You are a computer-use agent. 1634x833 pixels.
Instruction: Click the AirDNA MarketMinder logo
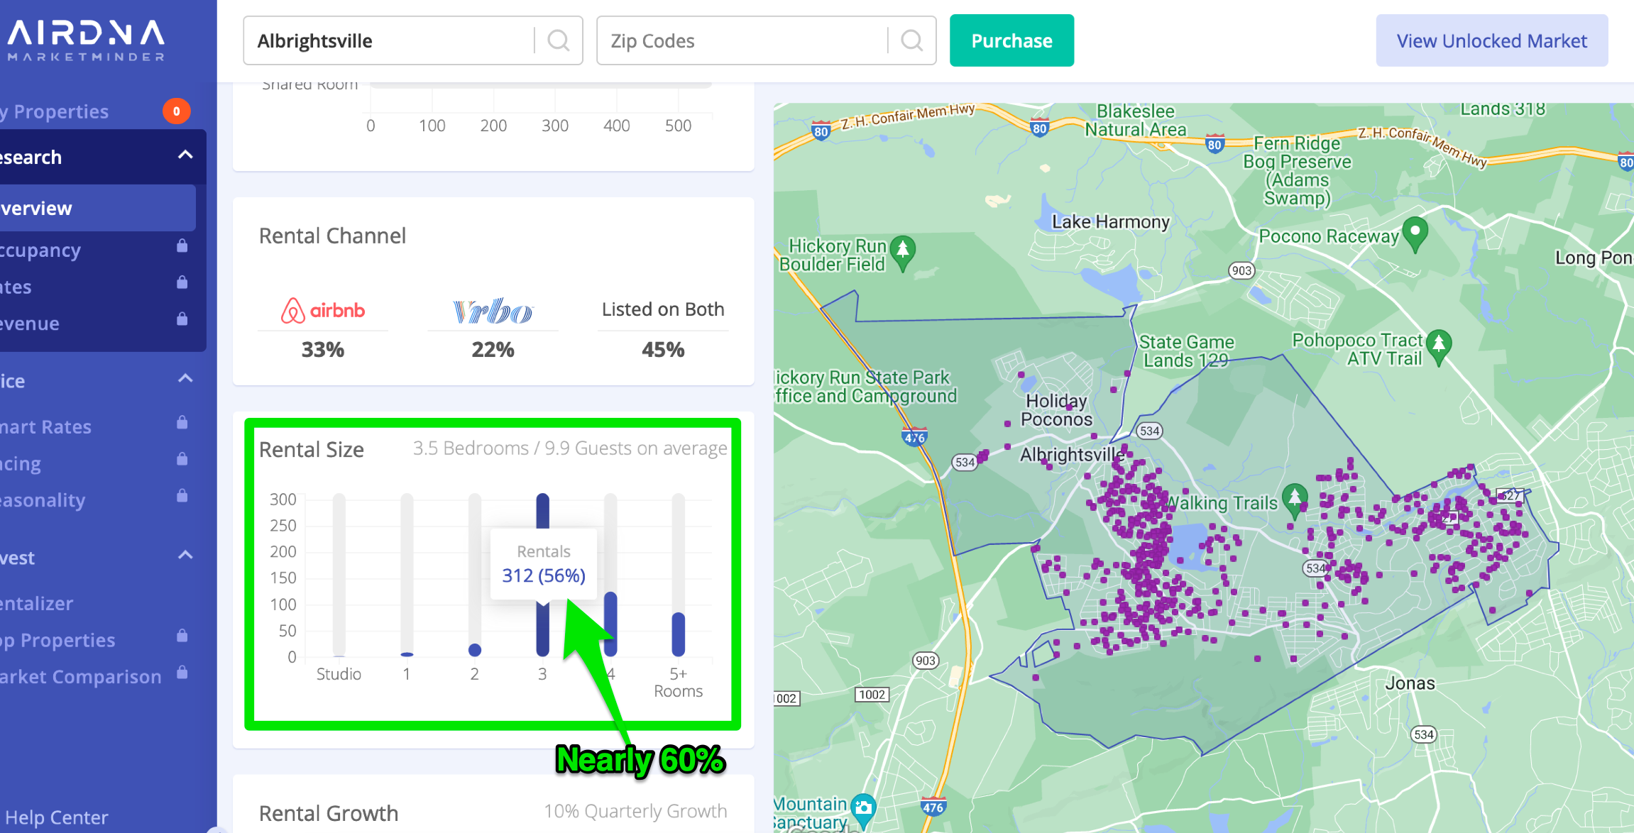[85, 40]
